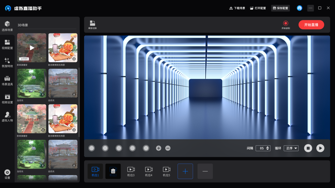Download the topmost forest 自月光 scene icon

(x=43, y=94)
